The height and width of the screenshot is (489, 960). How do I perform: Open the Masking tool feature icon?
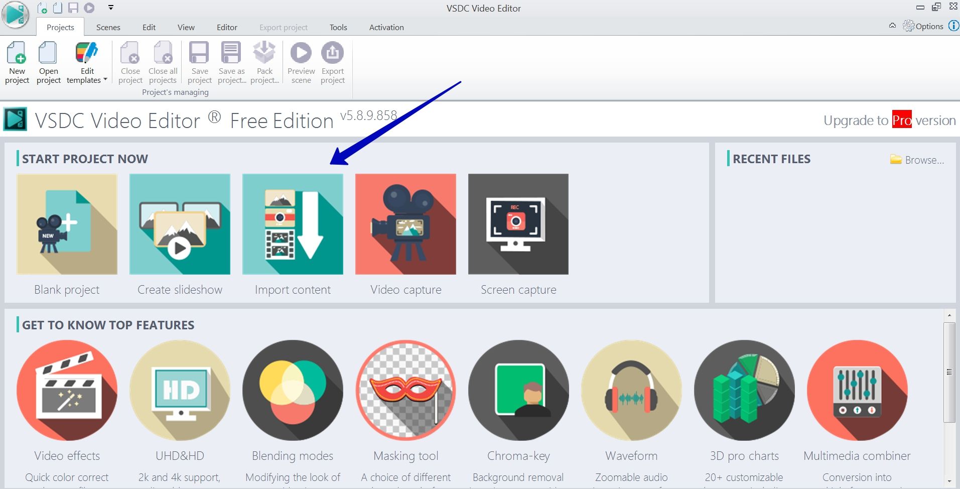[405, 390]
